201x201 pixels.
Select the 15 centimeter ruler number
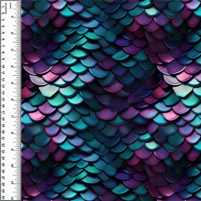pos(3,99)
